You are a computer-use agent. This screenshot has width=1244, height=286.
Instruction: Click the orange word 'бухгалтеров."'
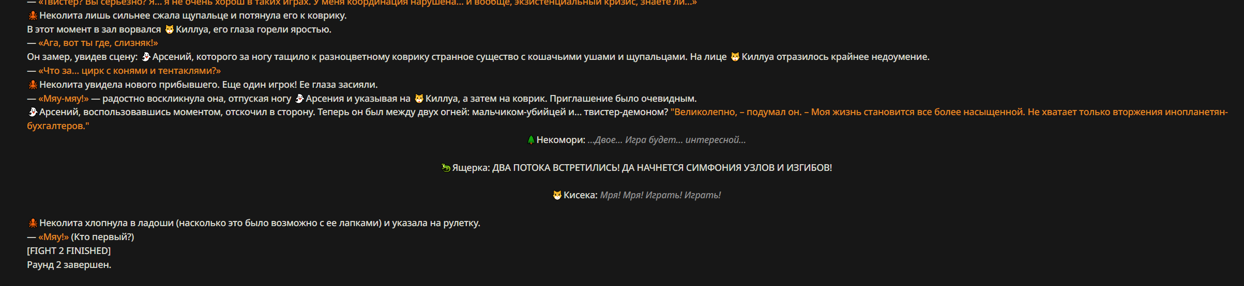pyautogui.click(x=58, y=126)
